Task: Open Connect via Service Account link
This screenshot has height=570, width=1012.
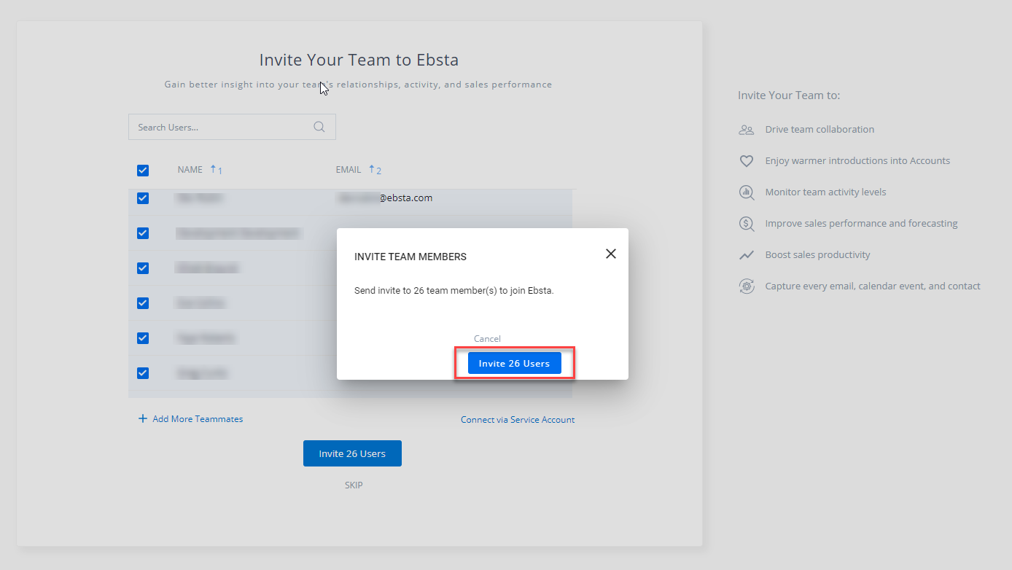Action: (518, 420)
